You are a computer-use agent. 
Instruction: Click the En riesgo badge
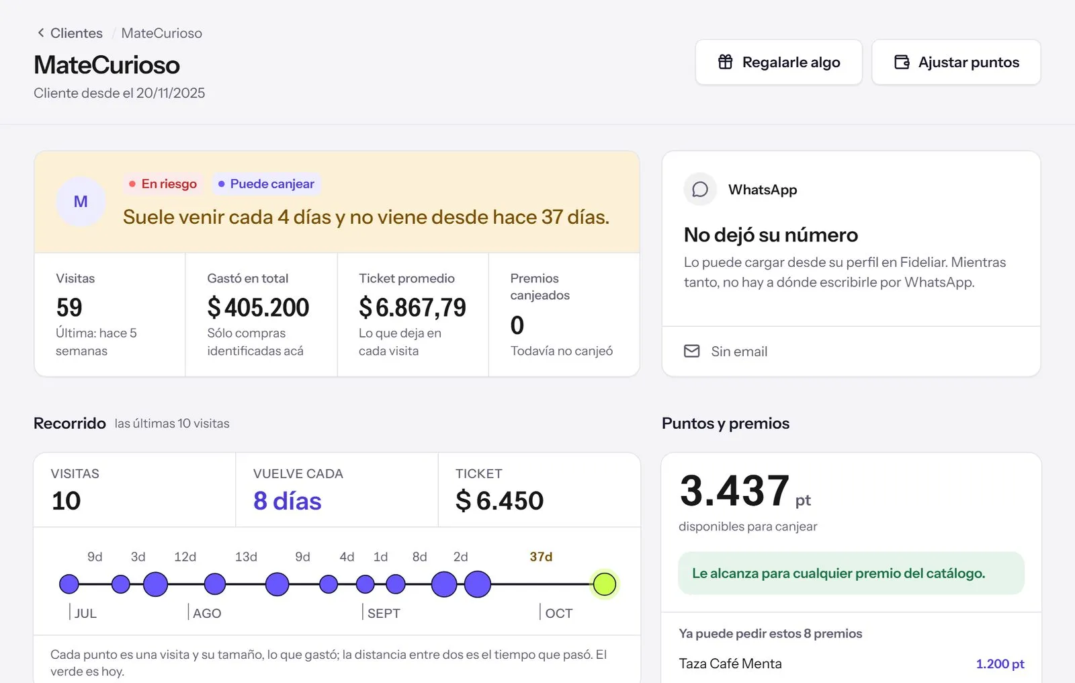163,184
